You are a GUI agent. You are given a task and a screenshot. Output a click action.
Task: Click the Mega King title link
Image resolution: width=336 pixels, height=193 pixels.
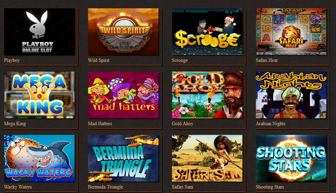(x=15, y=124)
